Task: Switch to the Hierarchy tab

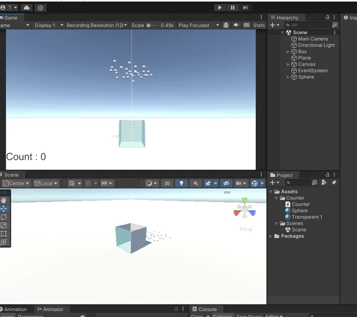Action: [287, 18]
